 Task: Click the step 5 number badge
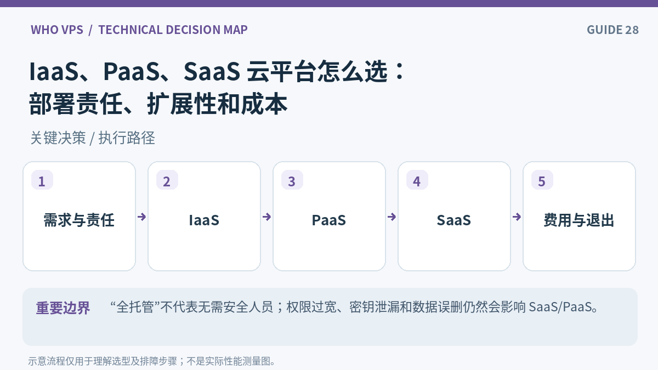point(542,180)
